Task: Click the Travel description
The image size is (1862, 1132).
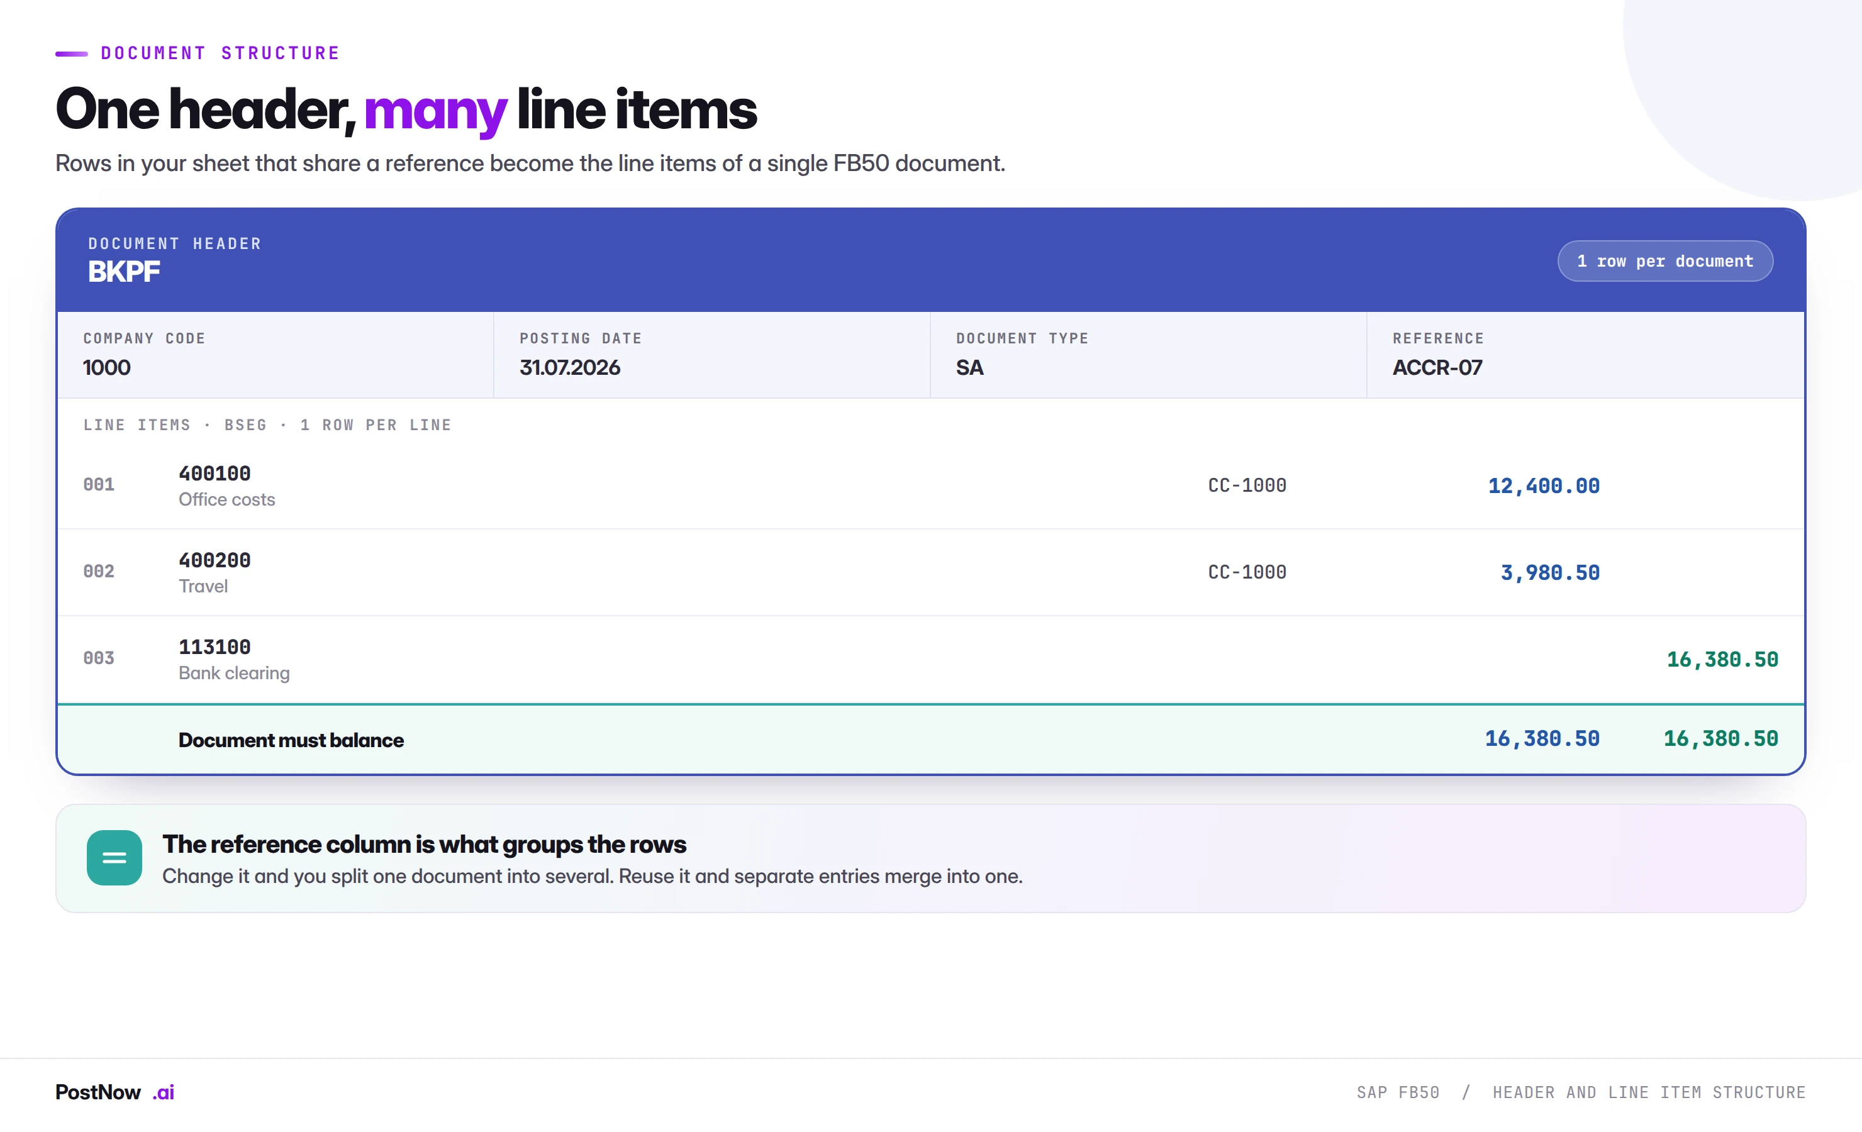Action: coord(203,586)
